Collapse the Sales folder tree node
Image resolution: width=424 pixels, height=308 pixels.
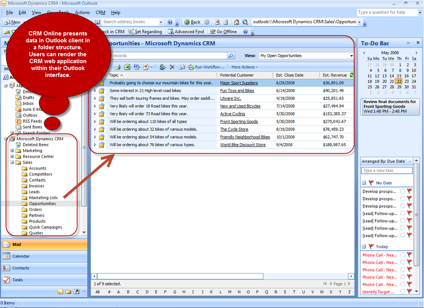12,162
